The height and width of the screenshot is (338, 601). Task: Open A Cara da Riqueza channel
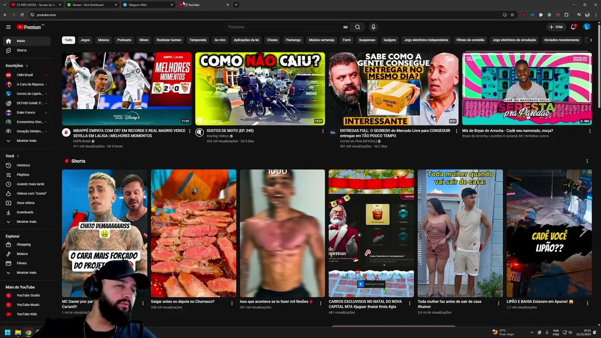click(27, 84)
